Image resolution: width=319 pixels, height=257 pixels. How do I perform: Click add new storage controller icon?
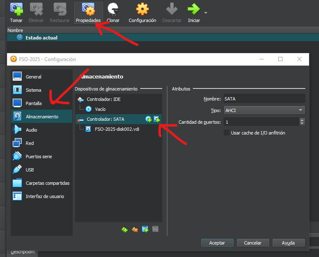tap(124, 229)
